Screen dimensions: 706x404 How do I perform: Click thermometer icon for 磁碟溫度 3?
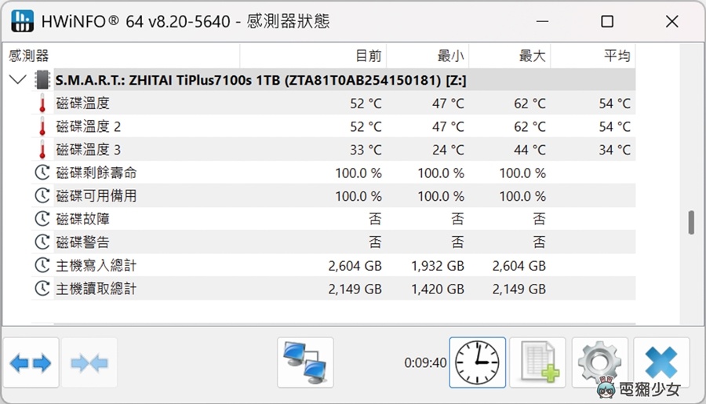click(42, 150)
